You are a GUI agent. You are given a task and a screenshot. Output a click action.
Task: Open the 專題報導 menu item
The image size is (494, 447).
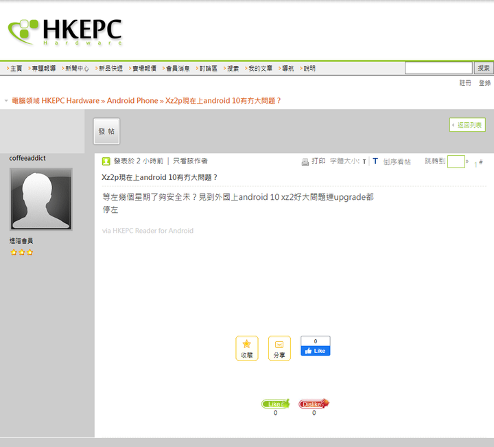pyautogui.click(x=44, y=69)
